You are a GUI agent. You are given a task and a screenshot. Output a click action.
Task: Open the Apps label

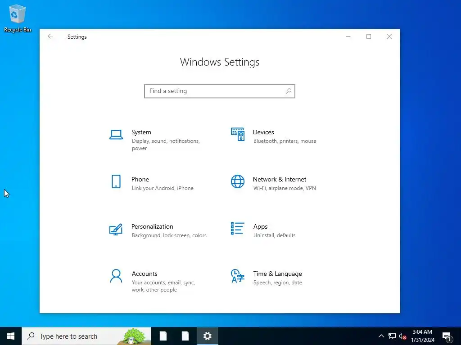[261, 226]
